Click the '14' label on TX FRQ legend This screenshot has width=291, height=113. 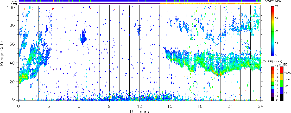point(276,81)
